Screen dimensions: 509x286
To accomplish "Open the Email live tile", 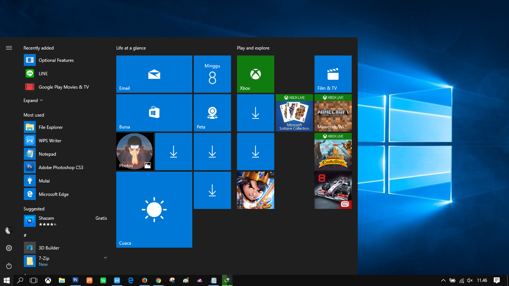I will click(154, 74).
